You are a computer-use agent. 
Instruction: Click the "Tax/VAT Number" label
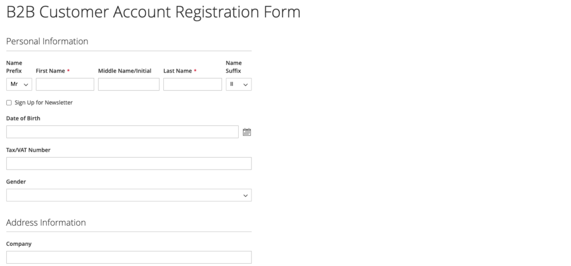(28, 150)
